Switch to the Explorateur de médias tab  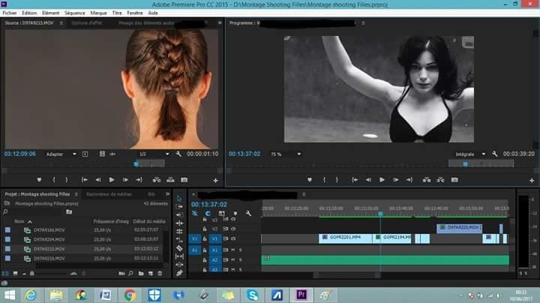pyautogui.click(x=108, y=193)
